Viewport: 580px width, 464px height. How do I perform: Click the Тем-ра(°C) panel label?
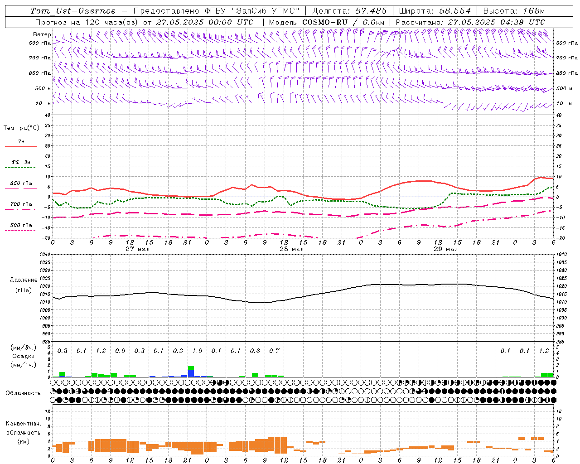click(x=21, y=128)
